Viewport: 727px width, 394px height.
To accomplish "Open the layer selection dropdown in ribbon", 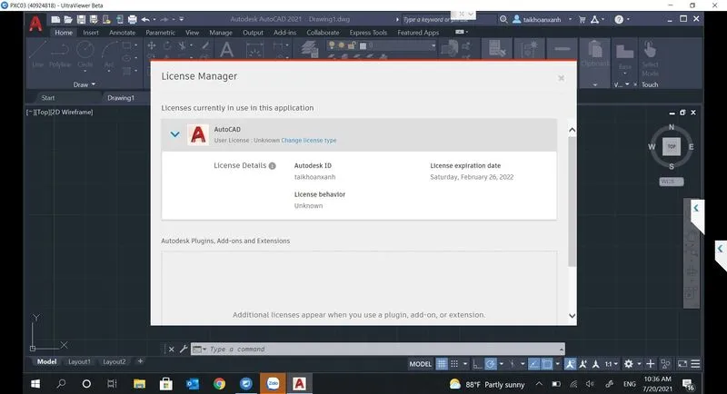I will 433,45.
